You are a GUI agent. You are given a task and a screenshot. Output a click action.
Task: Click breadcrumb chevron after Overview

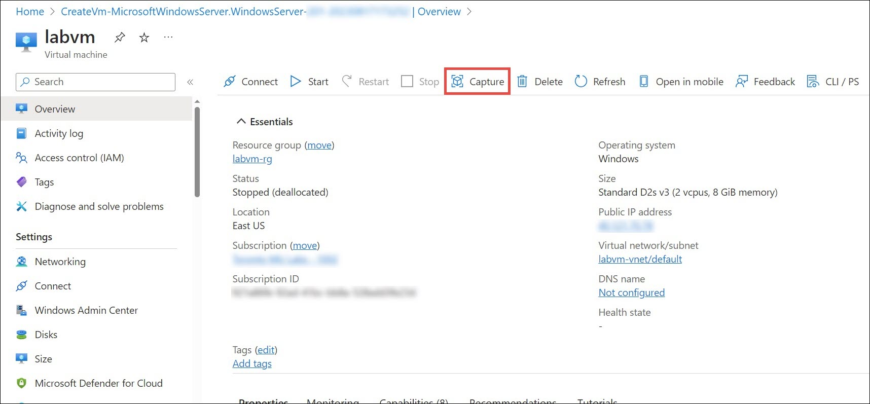tap(469, 12)
